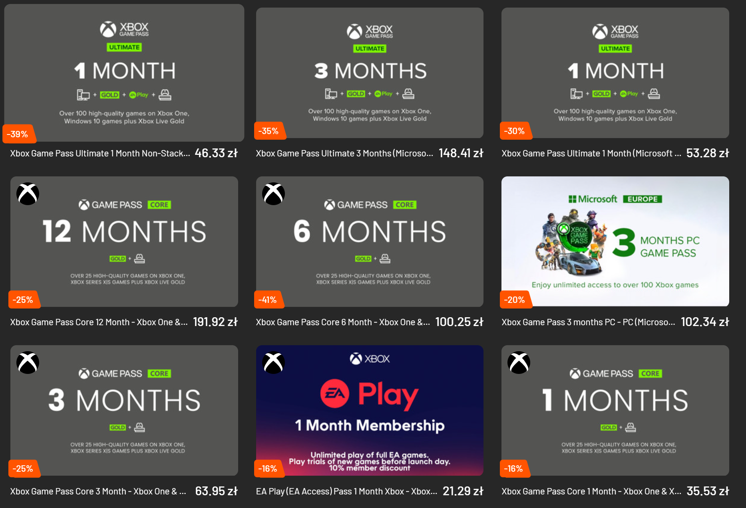Open Xbox Game Pass Ultimate 3 Months title
The height and width of the screenshot is (508, 746).
[x=344, y=153]
